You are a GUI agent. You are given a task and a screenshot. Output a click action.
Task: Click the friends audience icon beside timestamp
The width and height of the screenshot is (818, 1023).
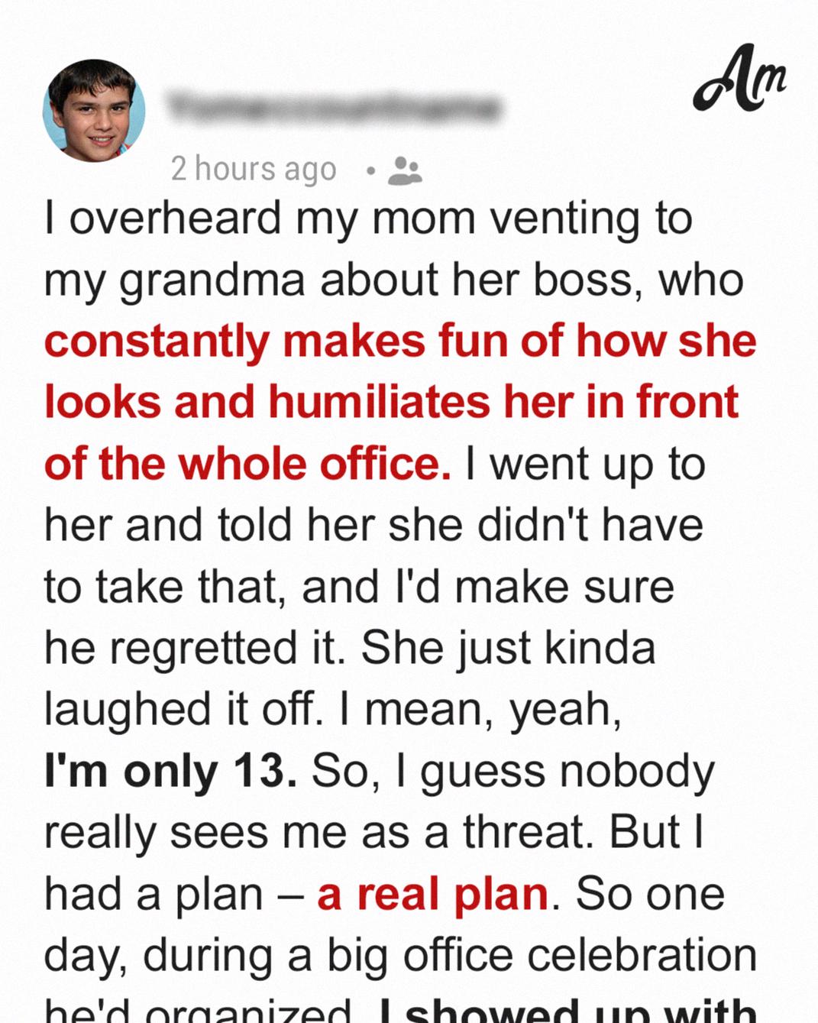click(x=405, y=171)
